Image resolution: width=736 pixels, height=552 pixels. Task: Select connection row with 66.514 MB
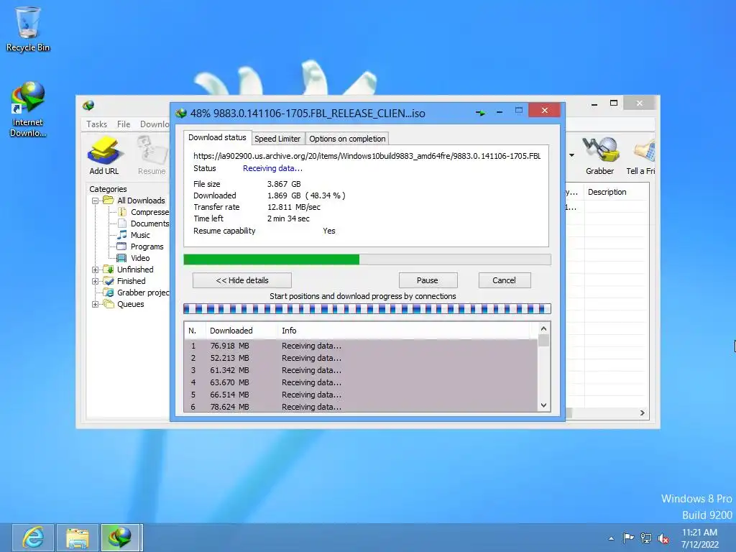[361, 395]
